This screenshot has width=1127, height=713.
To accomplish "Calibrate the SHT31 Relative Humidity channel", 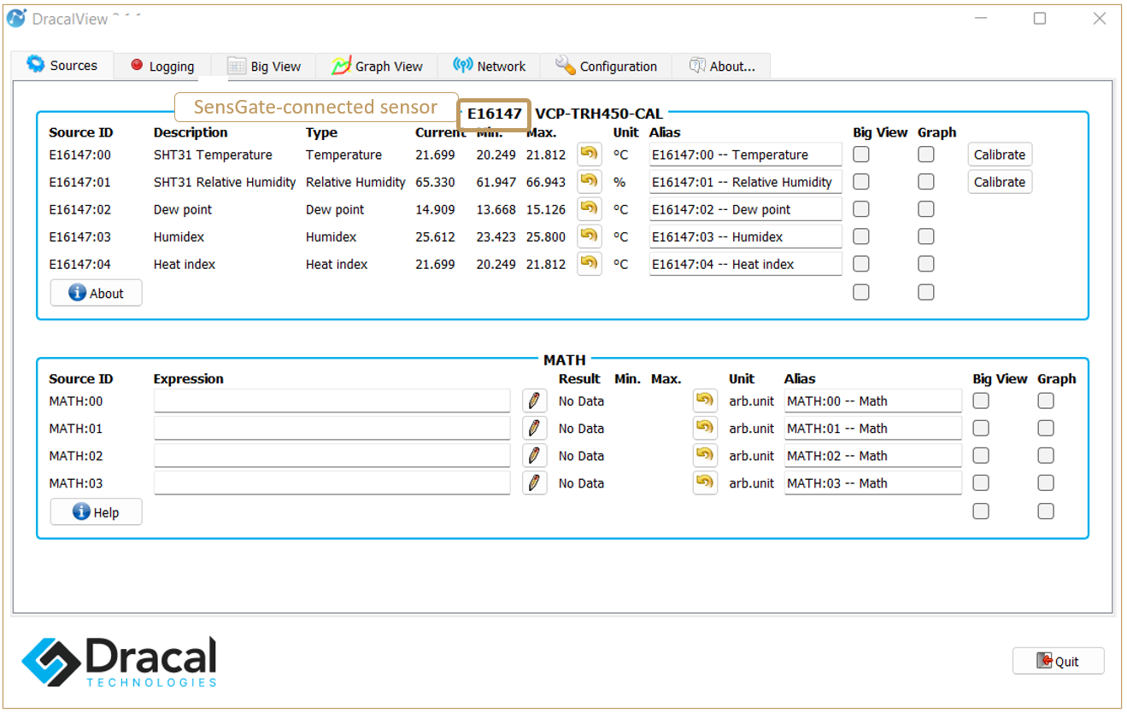I will point(1000,182).
